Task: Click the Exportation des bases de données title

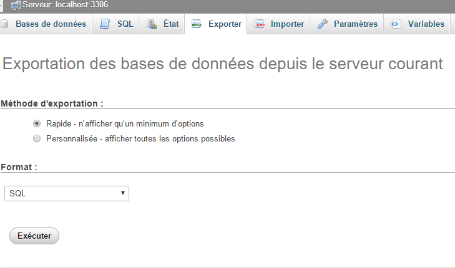Action: [223, 64]
